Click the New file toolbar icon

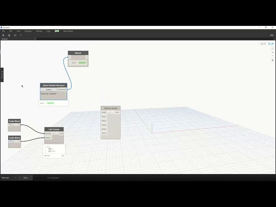(x=3, y=35)
